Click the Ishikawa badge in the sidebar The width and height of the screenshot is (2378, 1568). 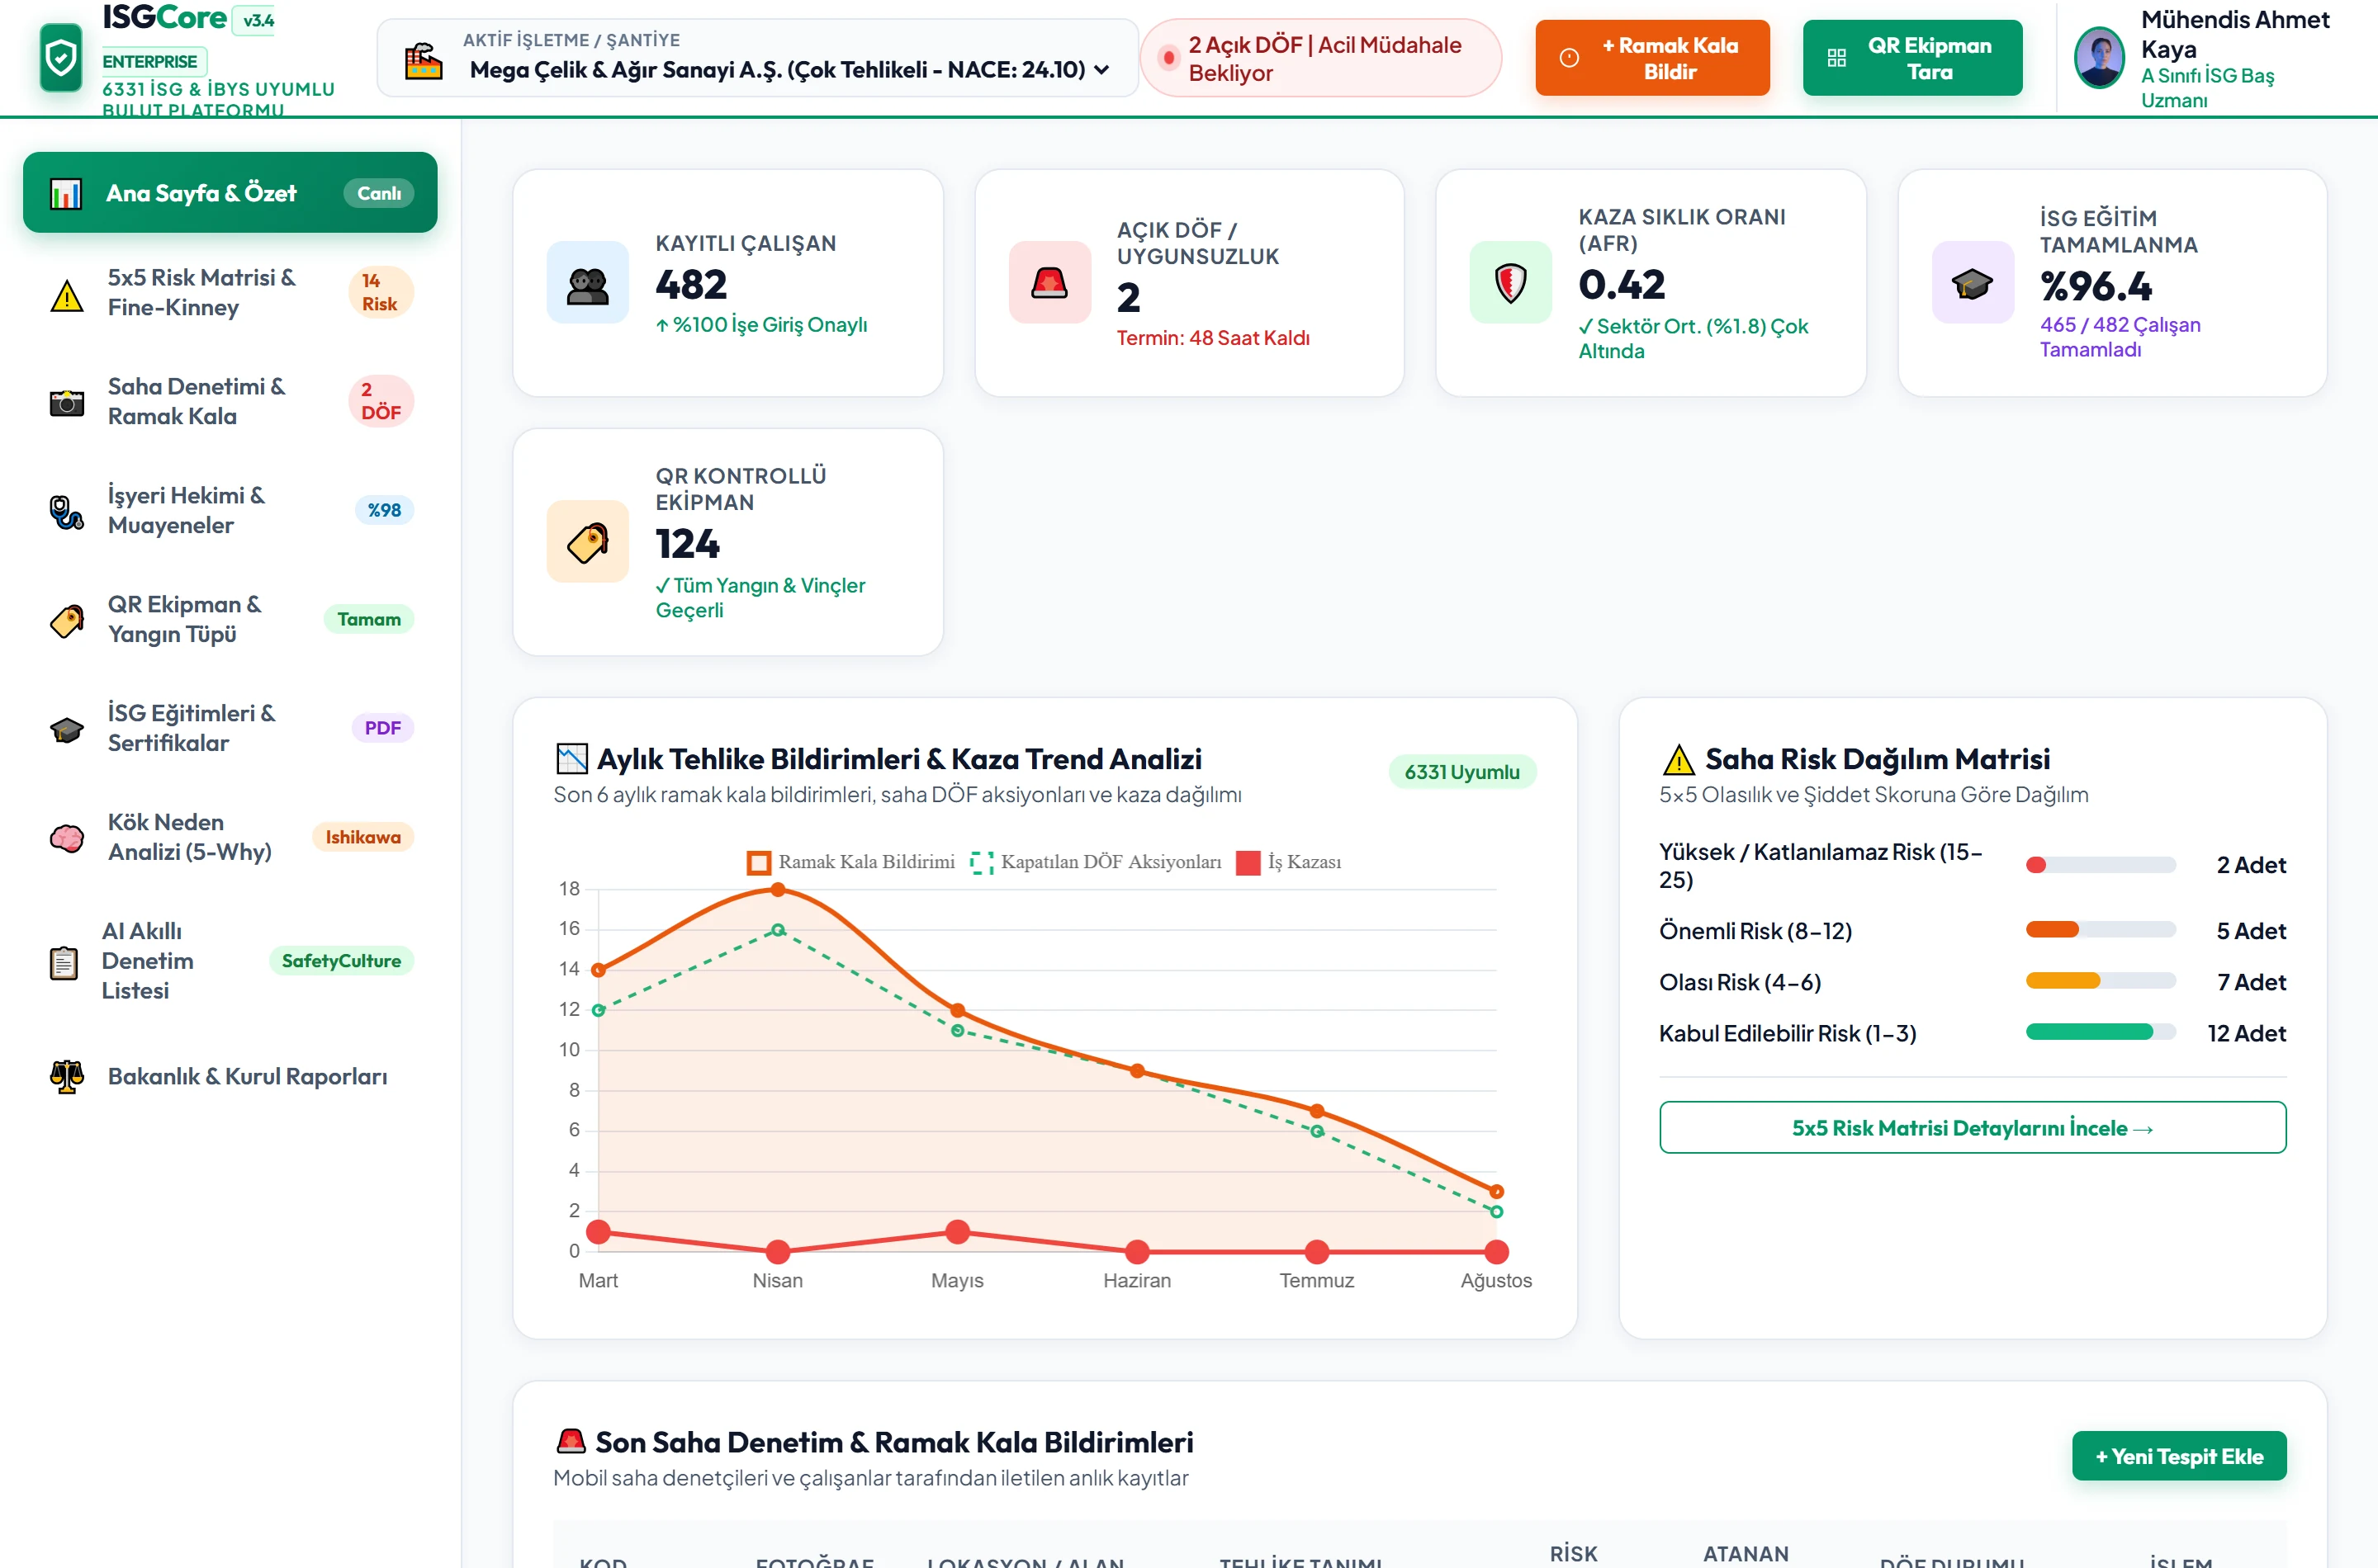pyautogui.click(x=363, y=838)
